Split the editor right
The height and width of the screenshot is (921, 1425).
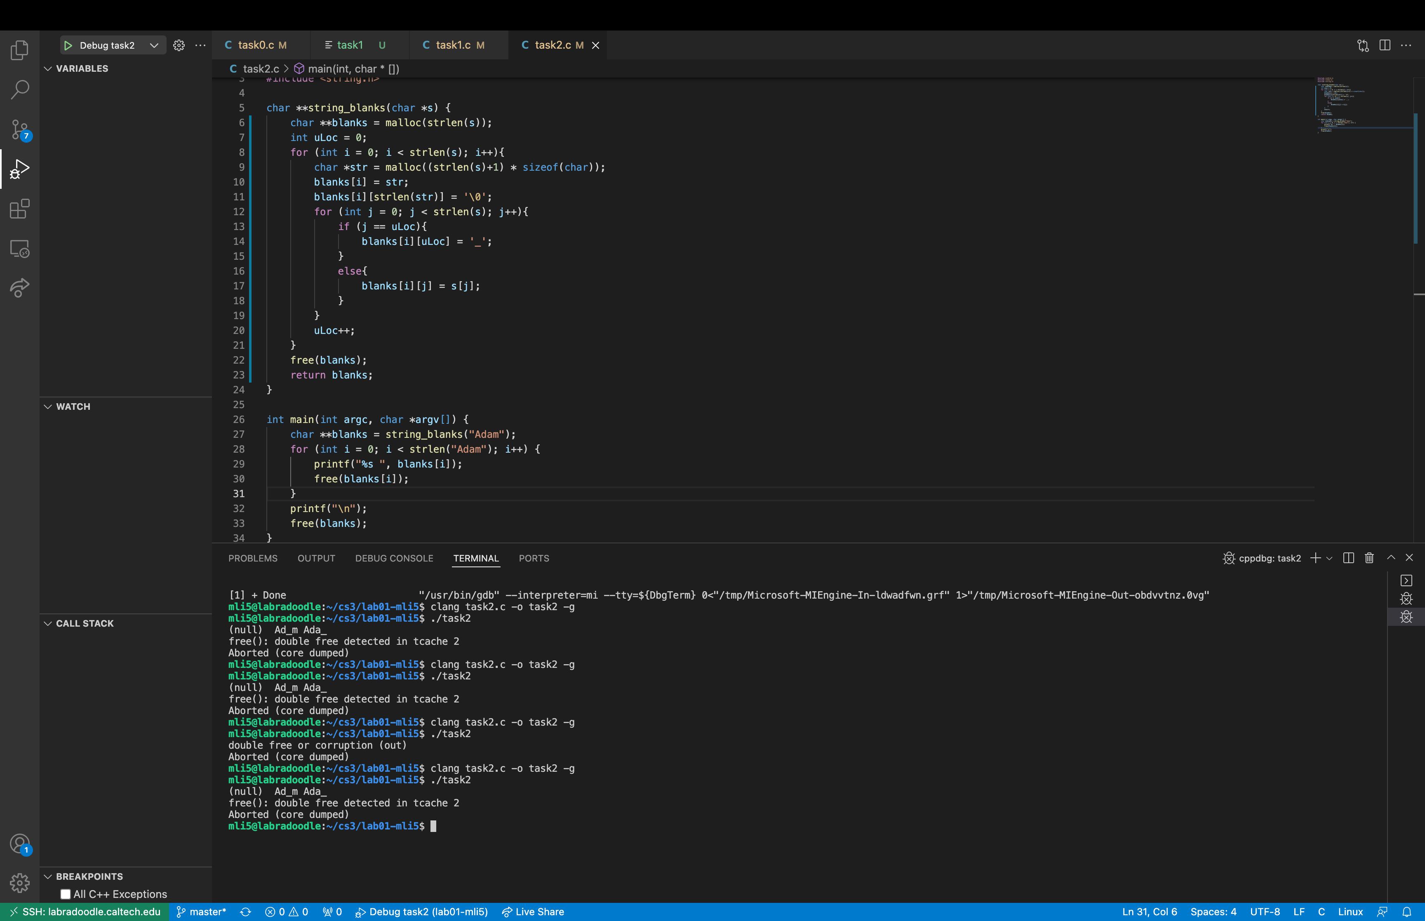(1384, 45)
